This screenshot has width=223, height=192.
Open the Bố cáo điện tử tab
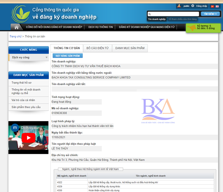click(x=98, y=49)
